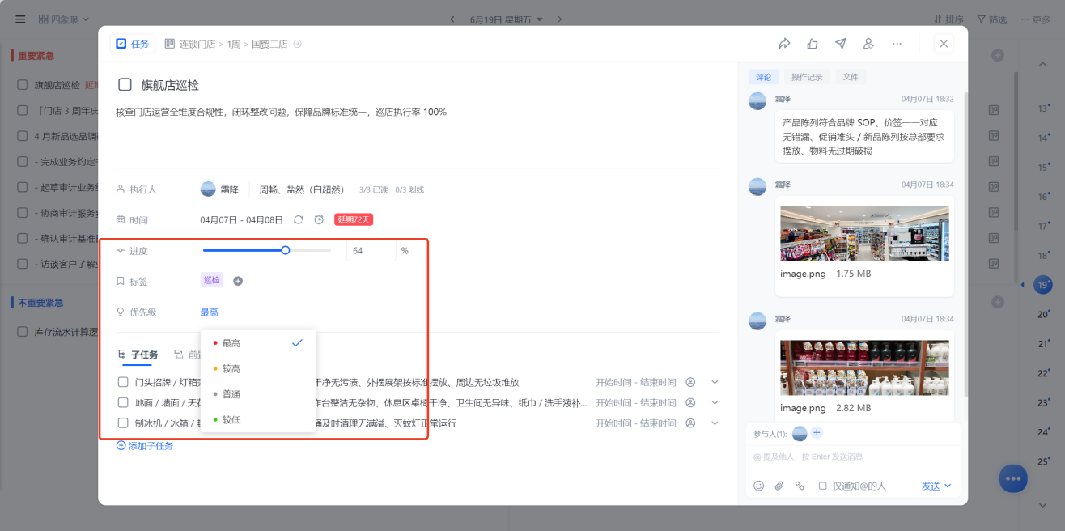The image size is (1065, 531).
Task: Click the blue floating chat bubble button
Action: (1013, 478)
